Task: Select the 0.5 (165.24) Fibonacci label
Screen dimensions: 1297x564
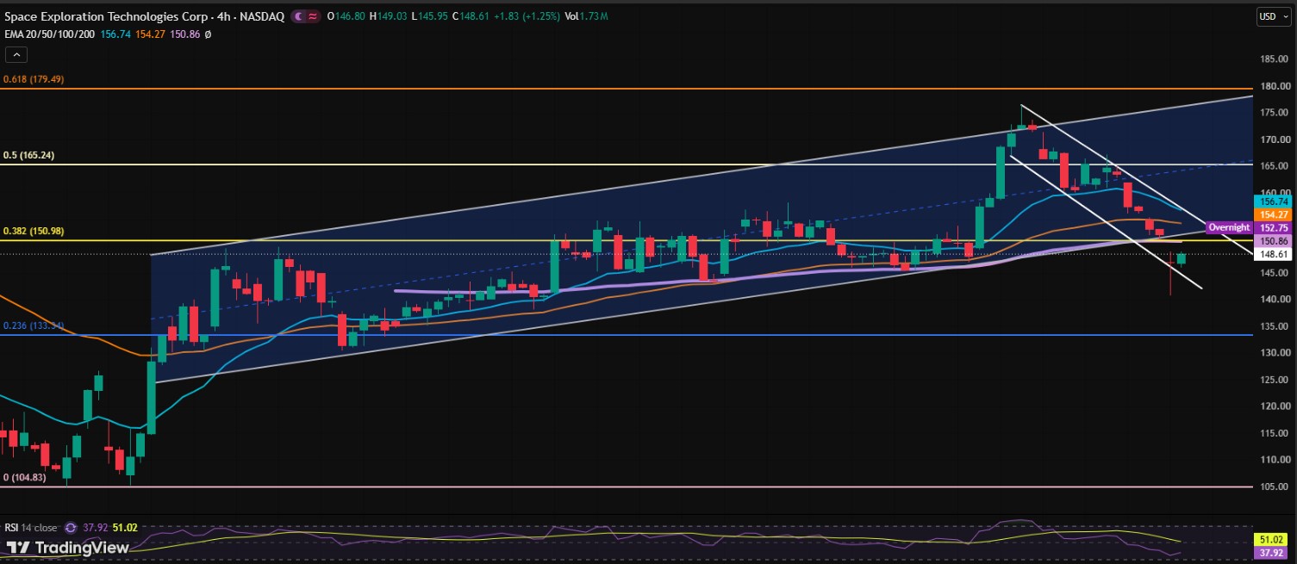Action: pos(31,156)
